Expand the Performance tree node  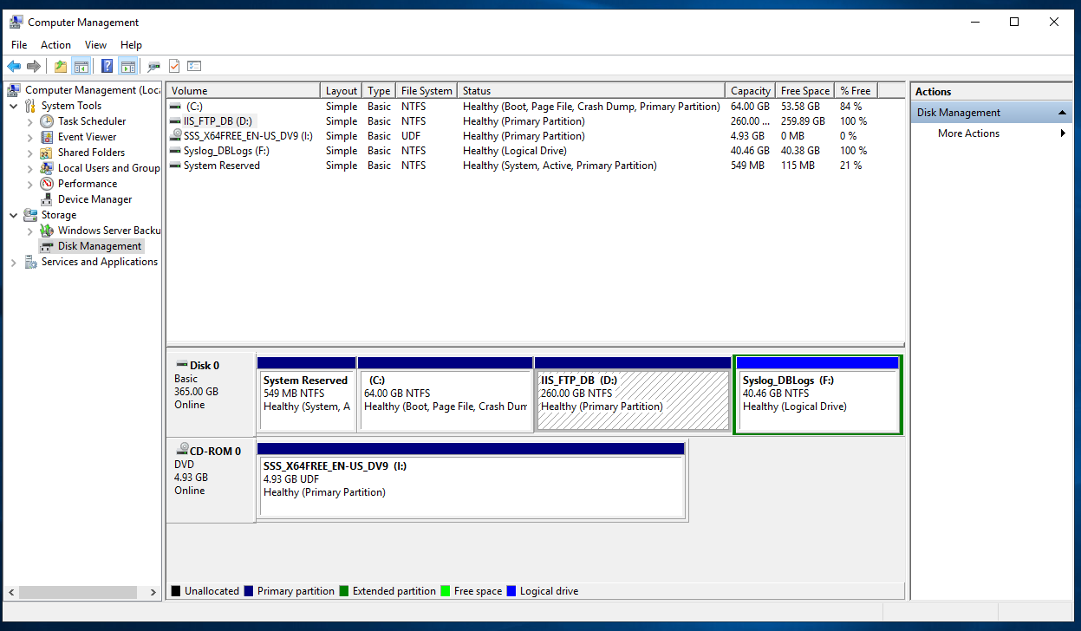tap(29, 184)
